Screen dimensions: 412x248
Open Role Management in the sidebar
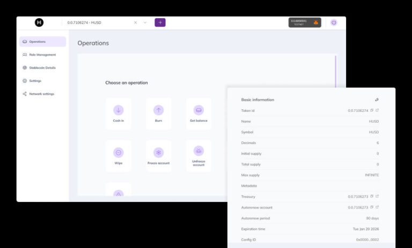click(42, 55)
